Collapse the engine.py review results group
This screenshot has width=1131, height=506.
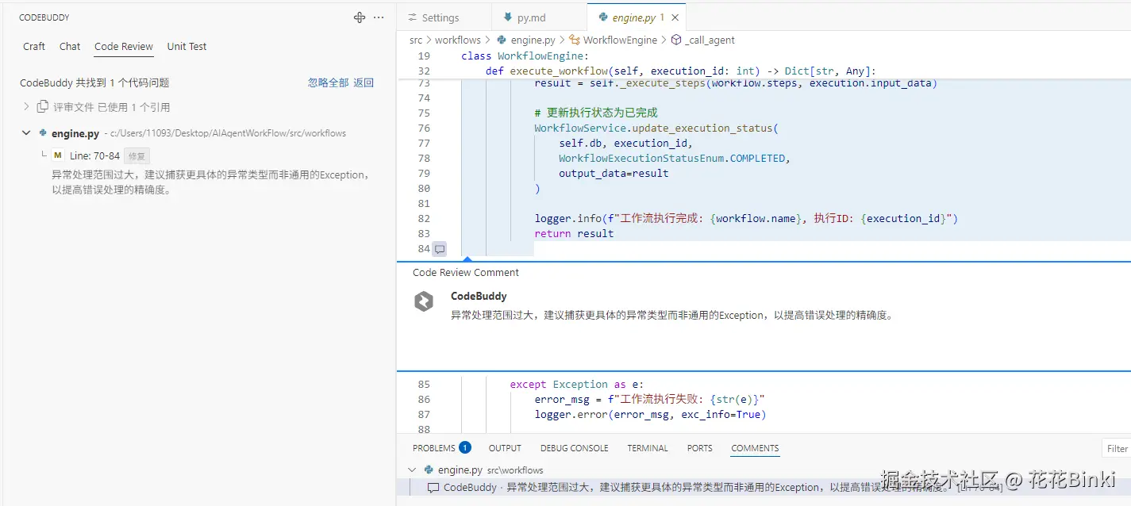pos(26,133)
